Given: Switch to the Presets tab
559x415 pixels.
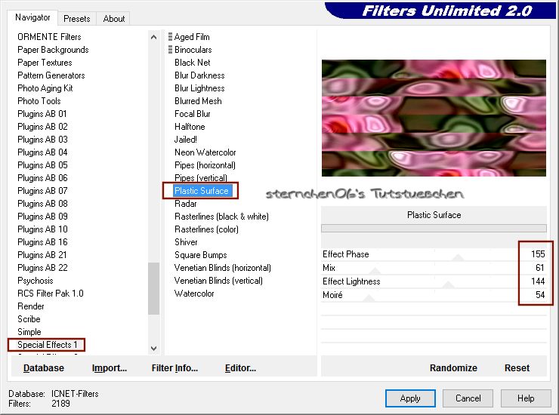Looking at the screenshot, I should (77, 19).
